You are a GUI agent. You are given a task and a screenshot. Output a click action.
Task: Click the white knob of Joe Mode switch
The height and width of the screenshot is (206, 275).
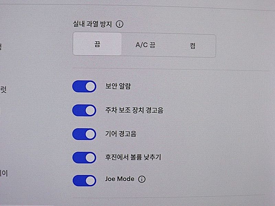[x=90, y=181]
